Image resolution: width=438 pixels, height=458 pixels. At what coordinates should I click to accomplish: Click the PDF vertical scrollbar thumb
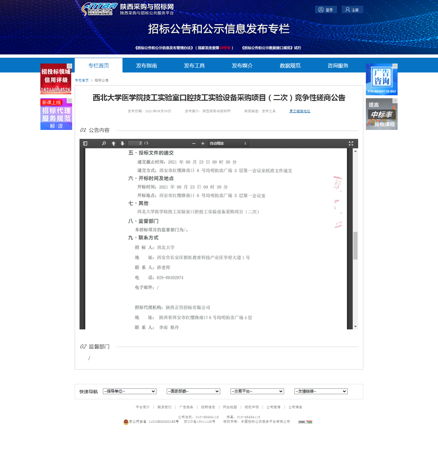tap(355, 245)
